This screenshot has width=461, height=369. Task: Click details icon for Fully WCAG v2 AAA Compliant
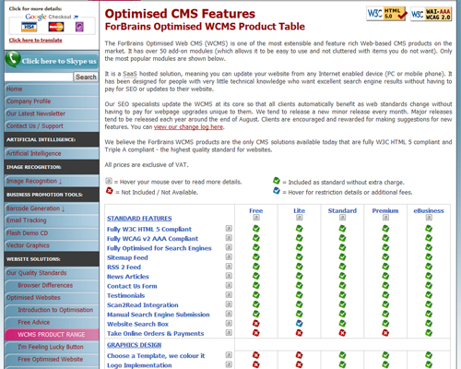[x=229, y=238]
